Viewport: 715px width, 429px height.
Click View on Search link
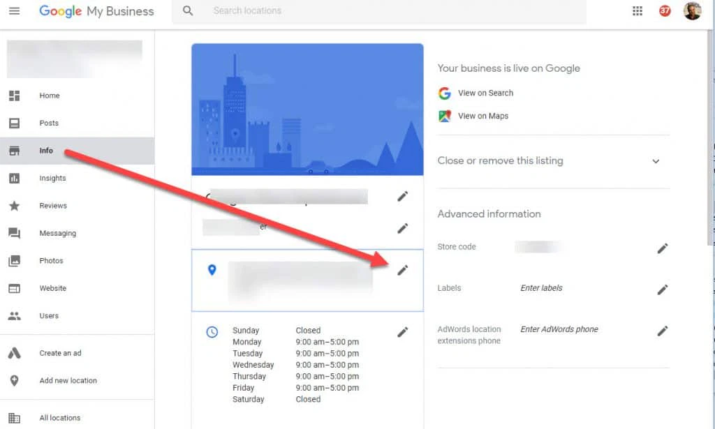pos(485,93)
